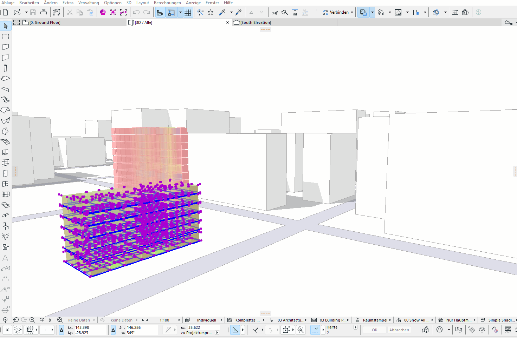Toggle the grid display button
This screenshot has width=517, height=338.
click(188, 12)
